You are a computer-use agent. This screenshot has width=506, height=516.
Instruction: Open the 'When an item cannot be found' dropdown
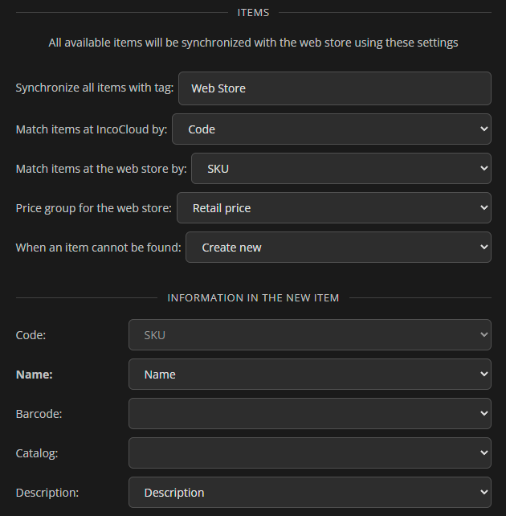[x=338, y=247]
